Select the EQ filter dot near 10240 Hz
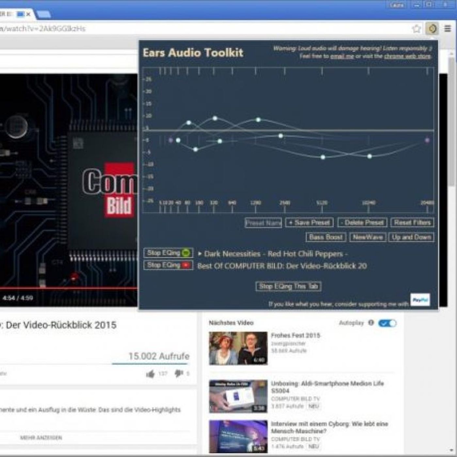The height and width of the screenshot is (457, 457). 370,156
